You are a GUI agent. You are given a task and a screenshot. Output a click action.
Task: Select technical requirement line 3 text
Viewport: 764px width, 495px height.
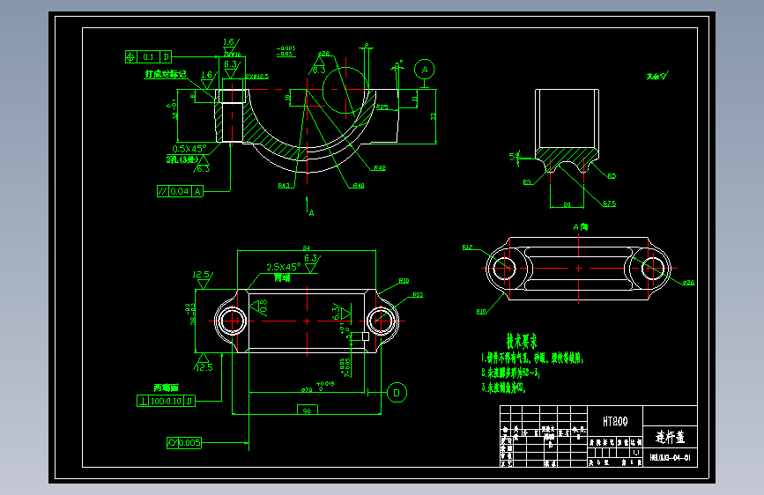(x=504, y=388)
